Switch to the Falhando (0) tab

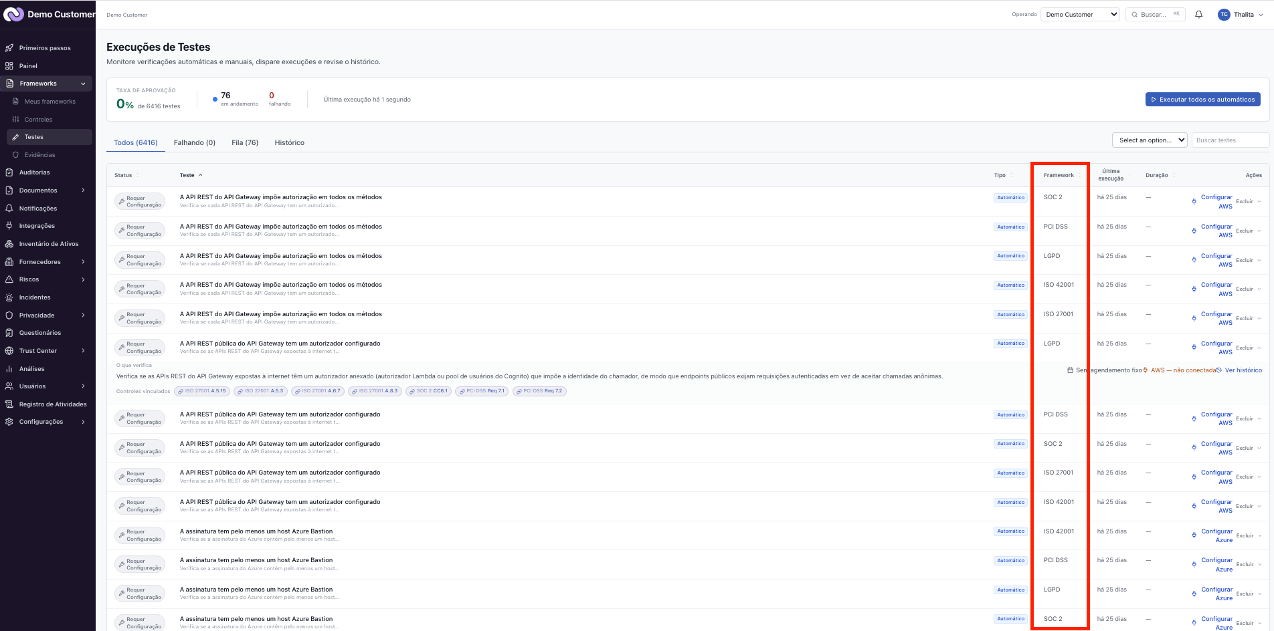[195, 142]
